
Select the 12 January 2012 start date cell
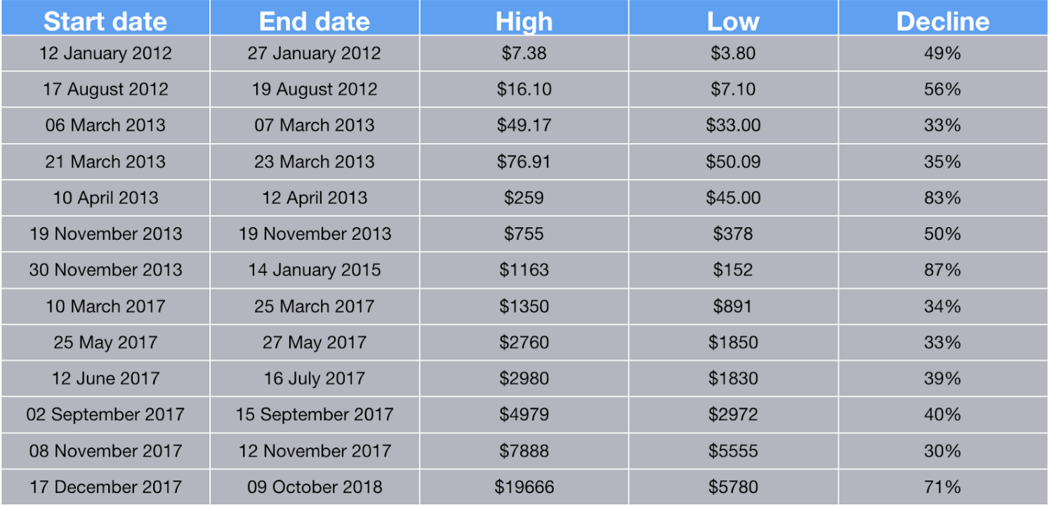(x=105, y=53)
